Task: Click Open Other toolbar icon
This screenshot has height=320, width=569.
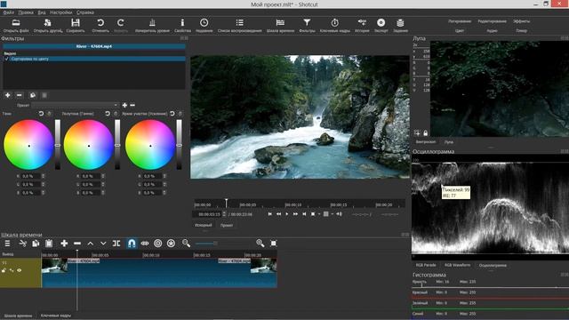Action: [x=47, y=23]
